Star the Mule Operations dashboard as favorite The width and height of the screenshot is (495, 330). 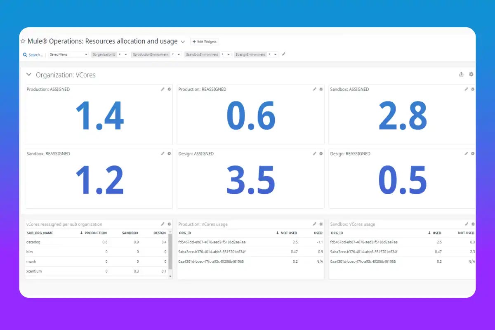tap(23, 41)
